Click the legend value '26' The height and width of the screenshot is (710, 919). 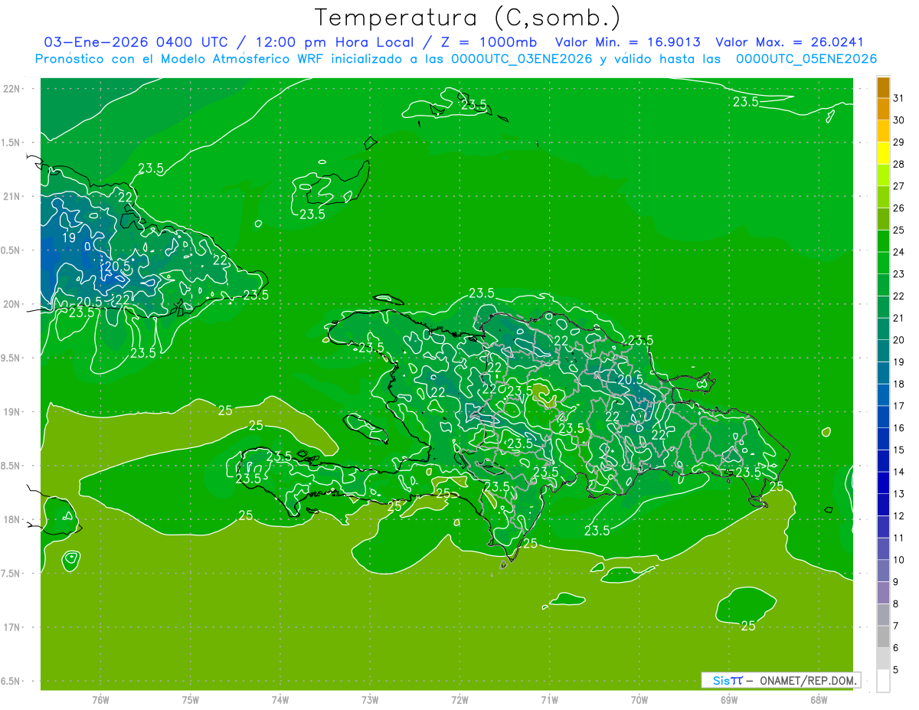(899, 208)
